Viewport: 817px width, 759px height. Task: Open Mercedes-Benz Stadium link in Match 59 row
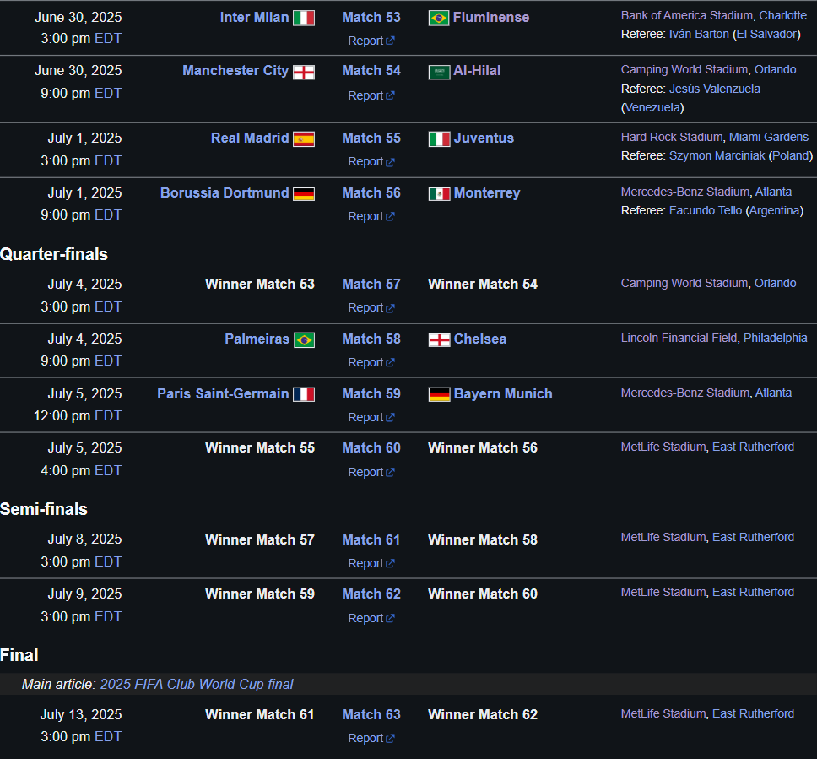pyautogui.click(x=684, y=393)
